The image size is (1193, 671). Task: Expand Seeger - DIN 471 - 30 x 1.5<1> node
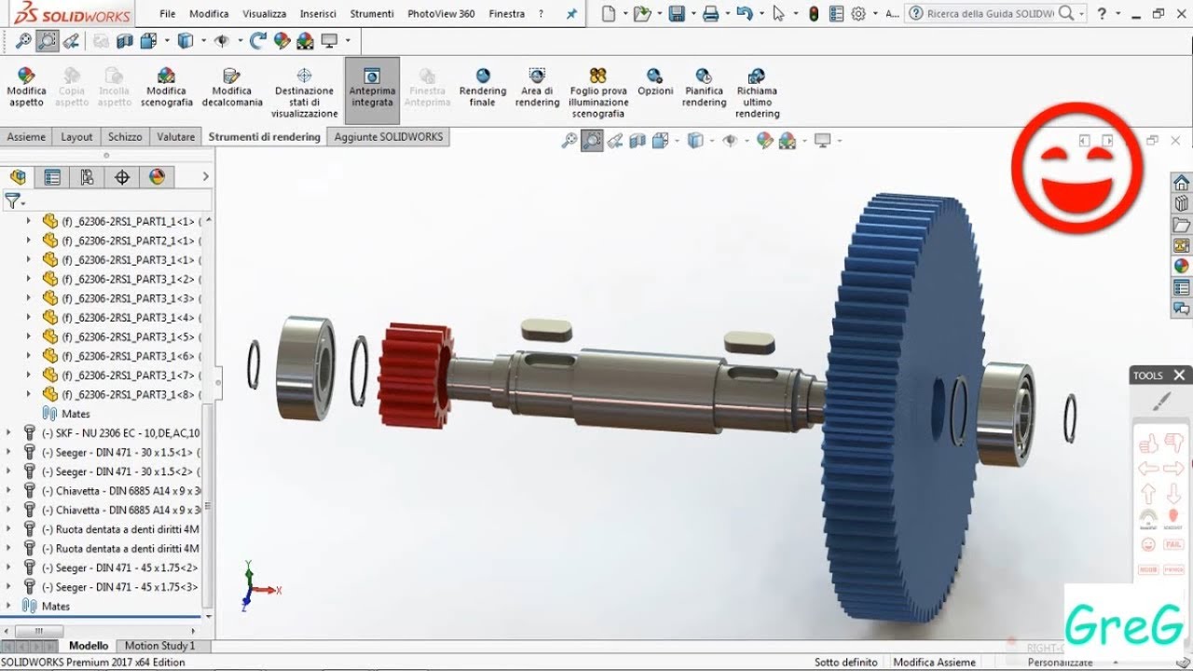coord(8,452)
